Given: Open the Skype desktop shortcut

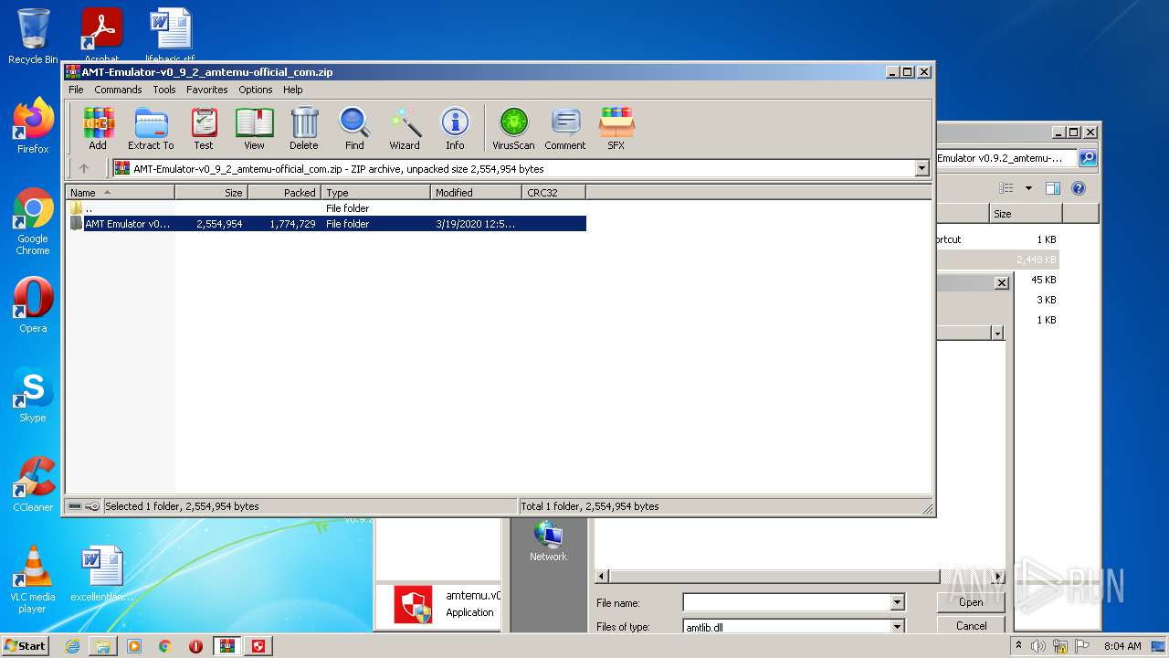Looking at the screenshot, I should click(33, 395).
